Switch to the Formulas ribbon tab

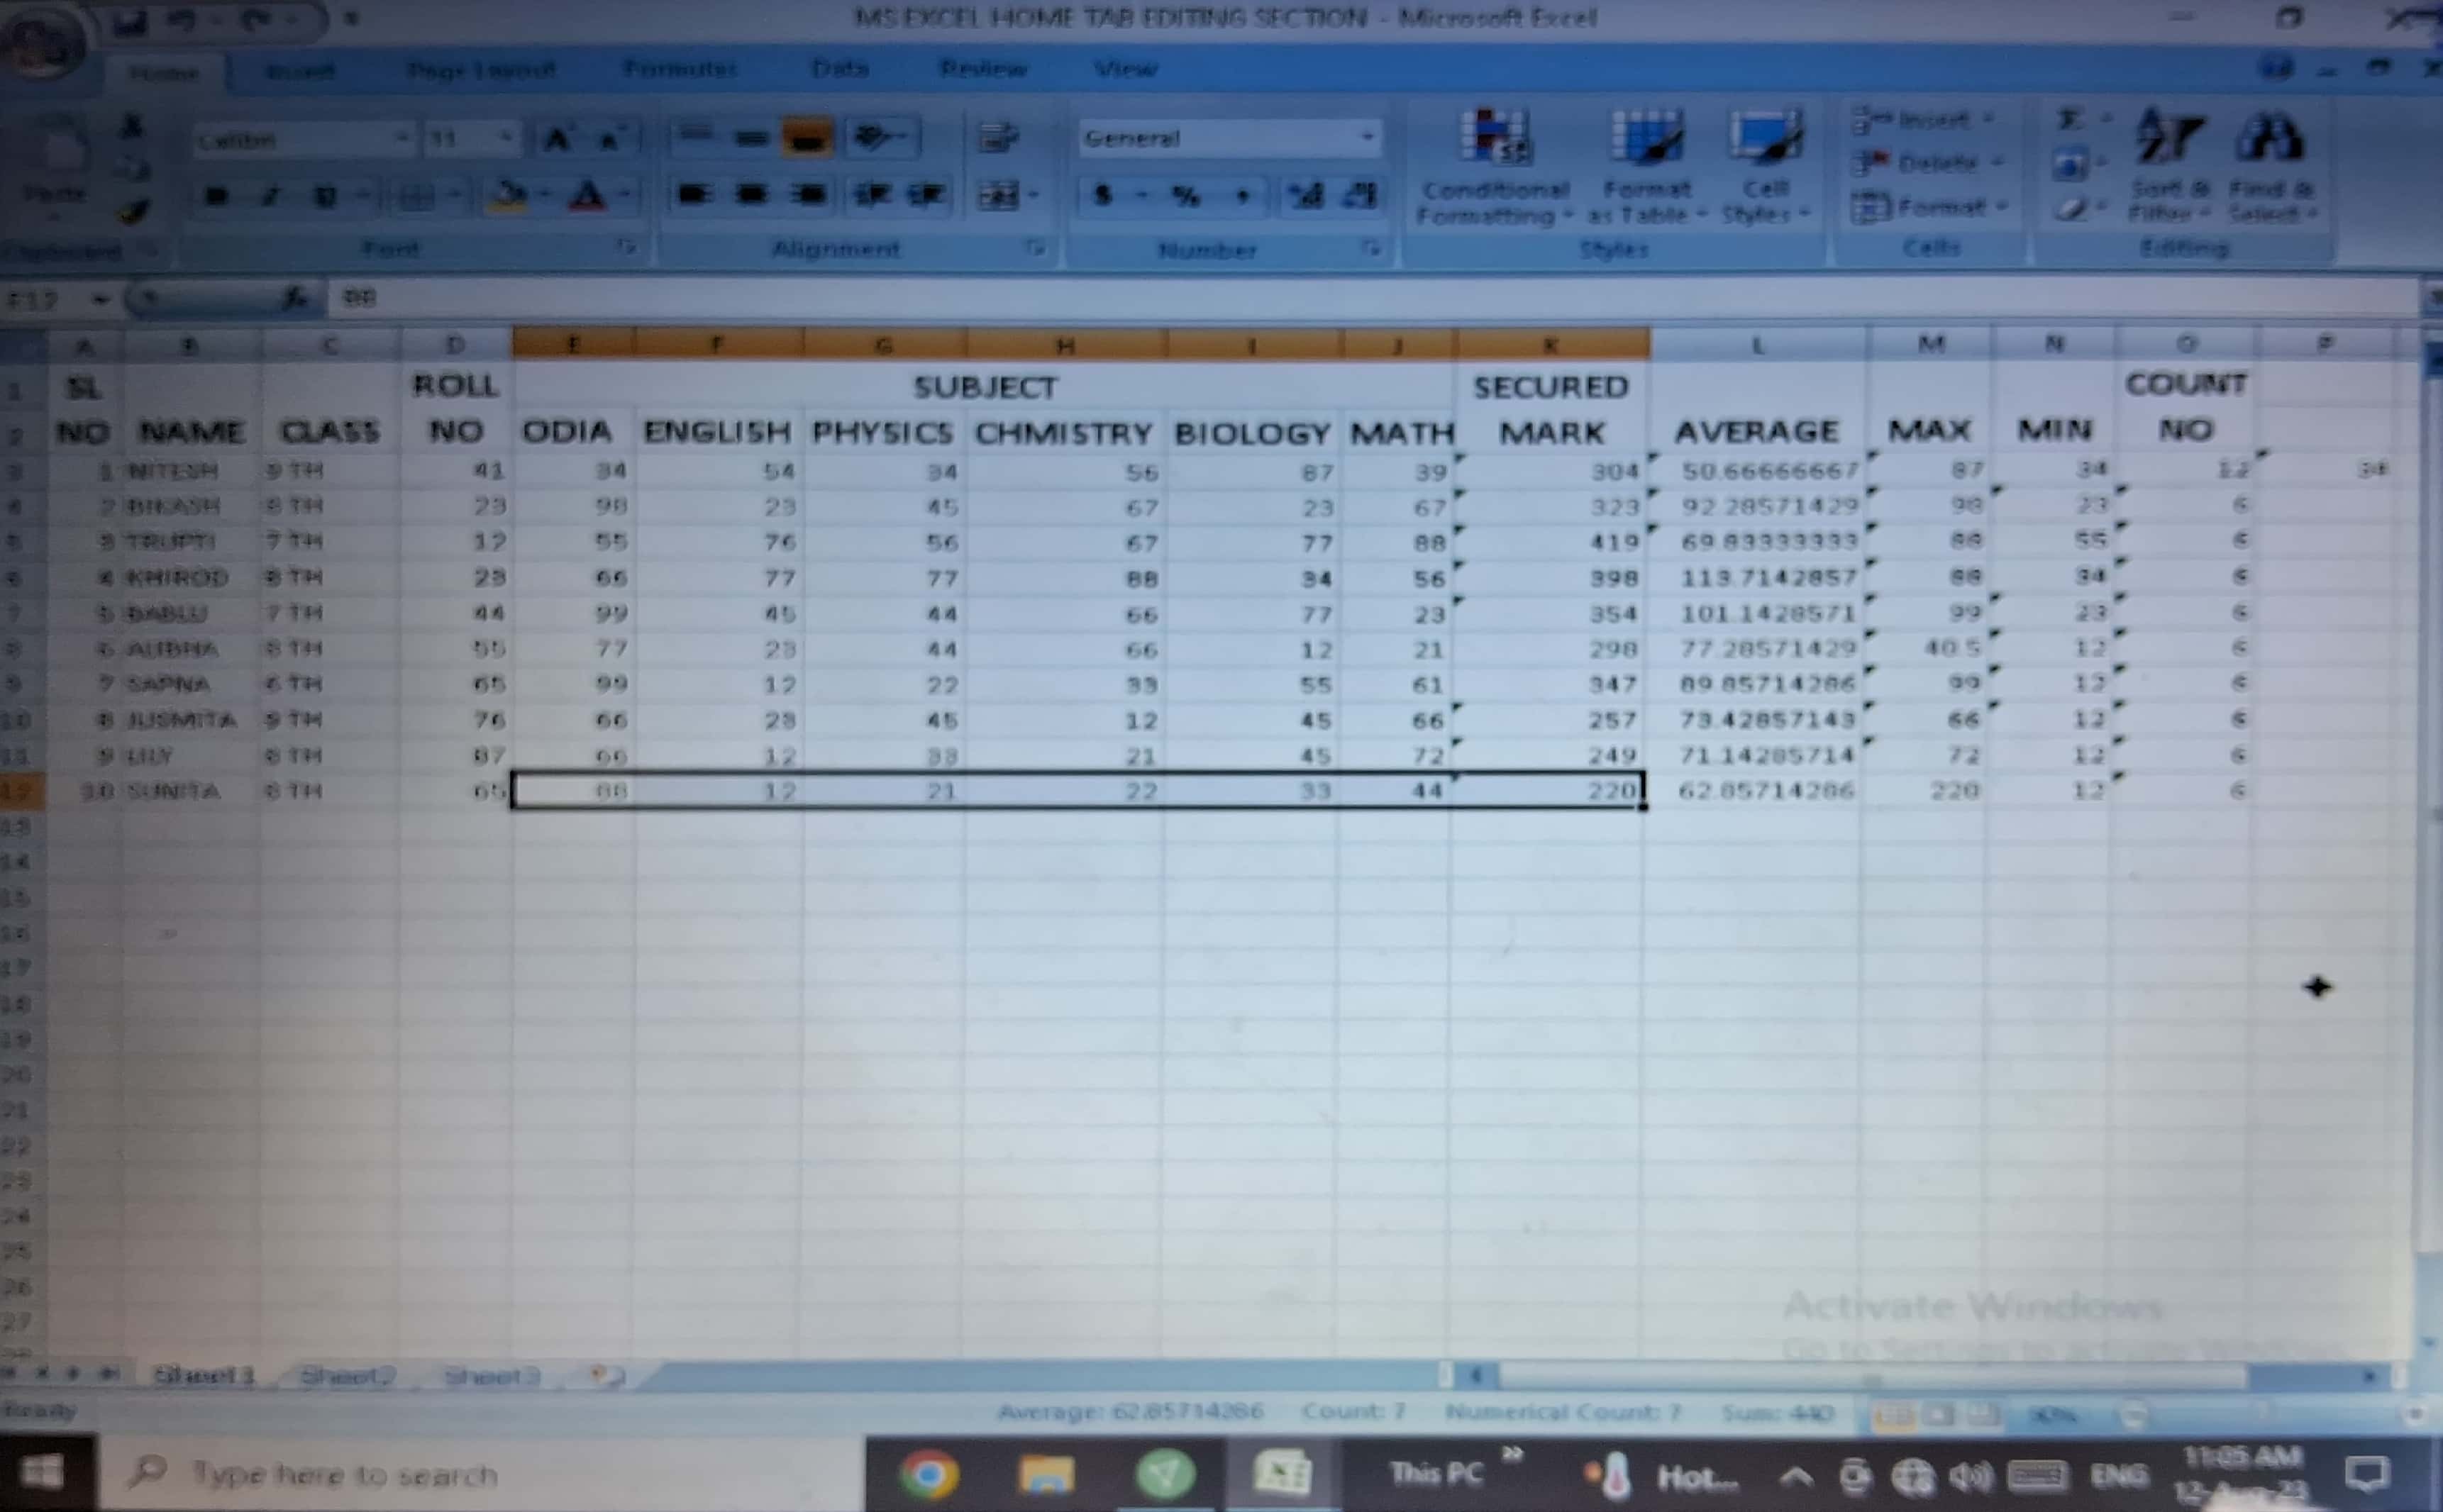pos(680,69)
